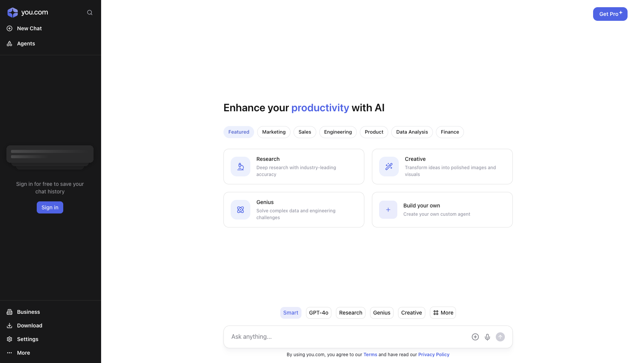Image resolution: width=634 pixels, height=363 pixels.
Task: Open the sidebar search magnifier icon
Action: (x=90, y=12)
